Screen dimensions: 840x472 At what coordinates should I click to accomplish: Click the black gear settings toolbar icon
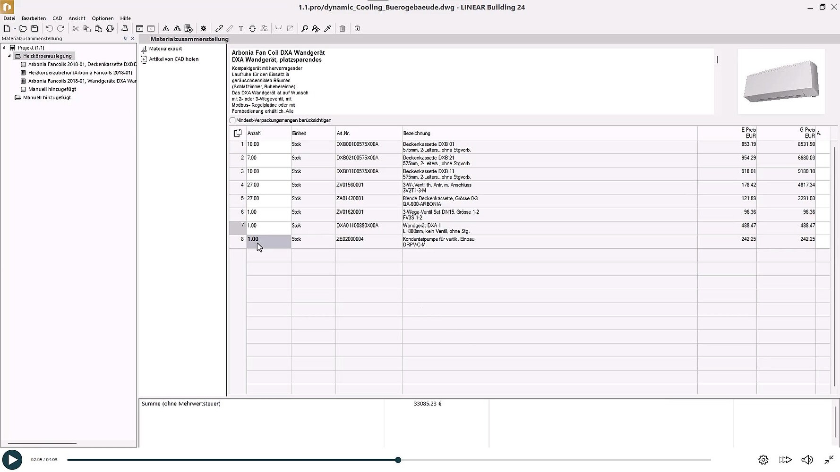click(x=204, y=29)
